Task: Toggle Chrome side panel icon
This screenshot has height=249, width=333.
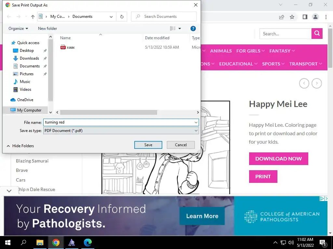Action: click(305, 17)
